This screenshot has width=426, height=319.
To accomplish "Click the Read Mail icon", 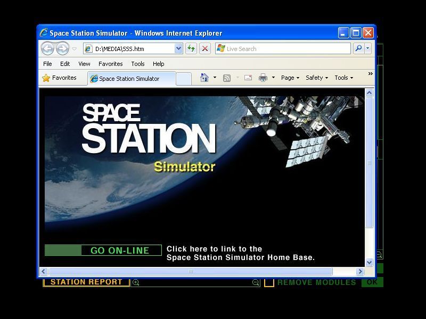I will pyautogui.click(x=247, y=77).
